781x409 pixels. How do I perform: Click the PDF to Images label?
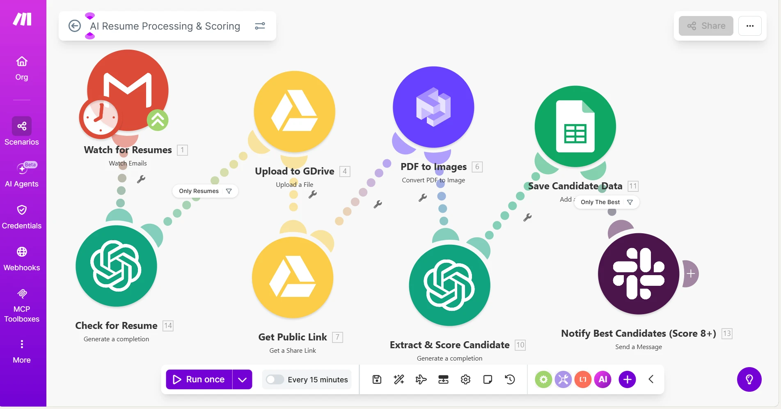tap(433, 167)
